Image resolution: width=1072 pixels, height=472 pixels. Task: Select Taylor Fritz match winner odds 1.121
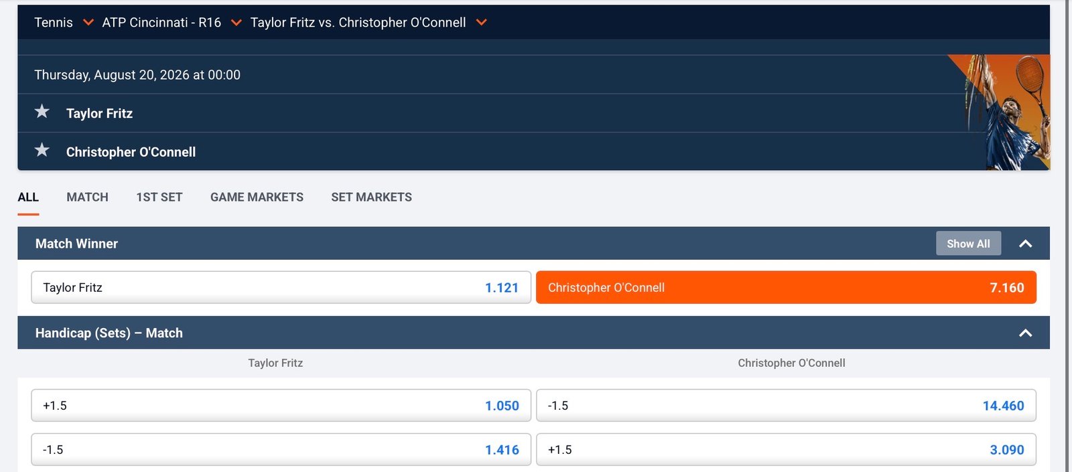(x=281, y=287)
